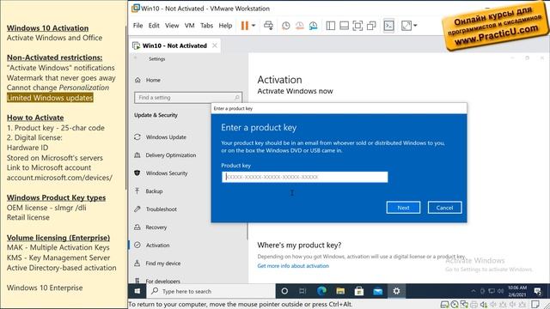The width and height of the screenshot is (550, 309).
Task: Open Windows Update in the Settings sidebar
Action: [166, 137]
